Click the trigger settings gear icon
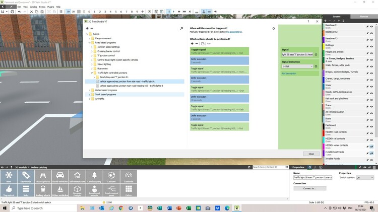This screenshot has height=212, width=378. [274, 28]
